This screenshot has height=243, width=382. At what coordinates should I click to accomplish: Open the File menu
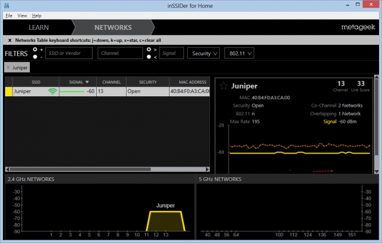(9, 16)
